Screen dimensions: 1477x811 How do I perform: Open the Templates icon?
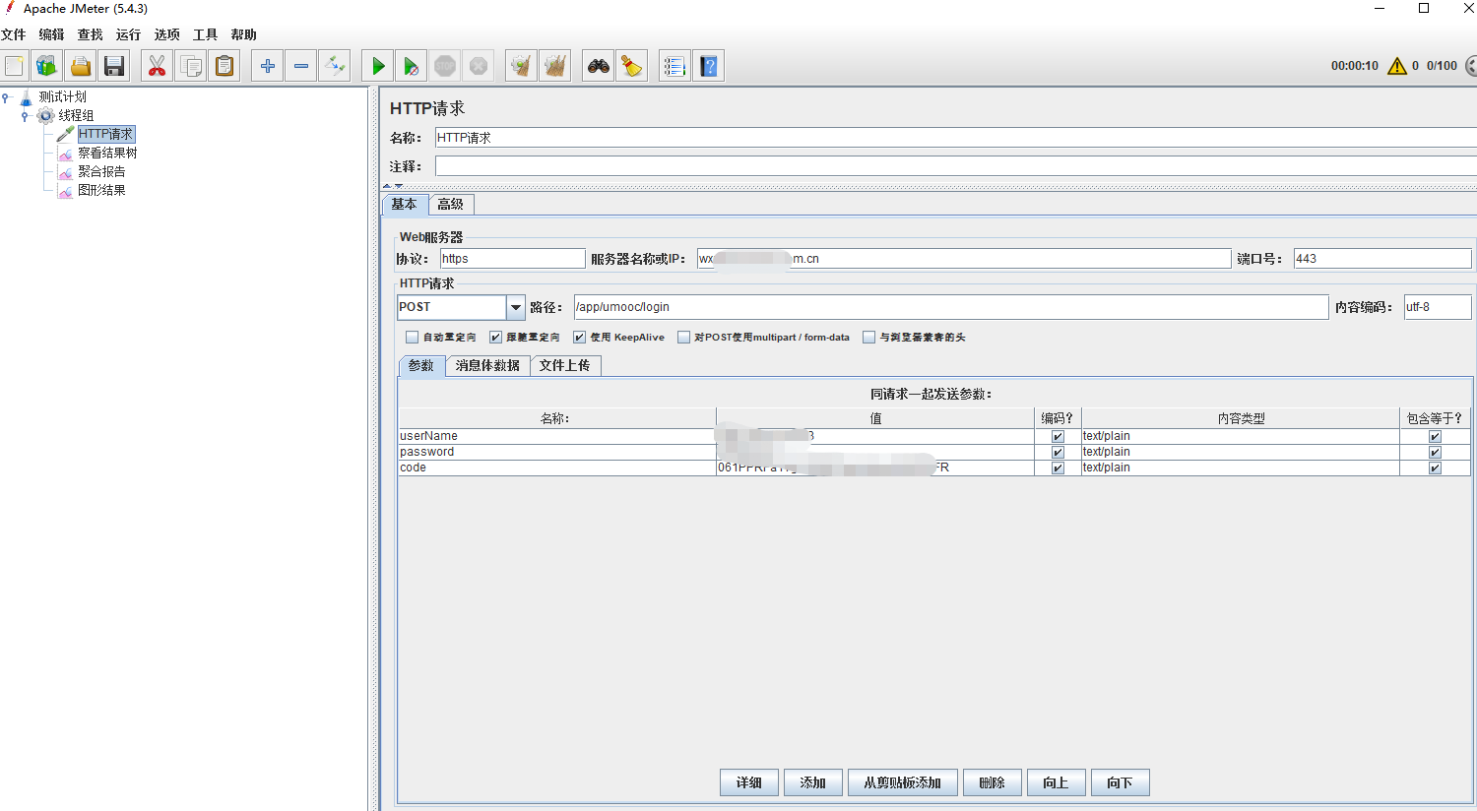pyautogui.click(x=47, y=66)
